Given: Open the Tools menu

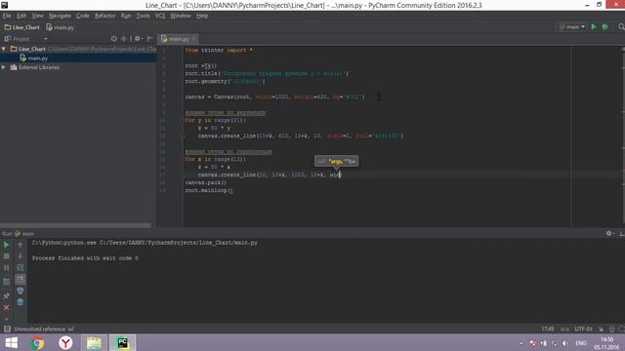Looking at the screenshot, I should 143,16.
